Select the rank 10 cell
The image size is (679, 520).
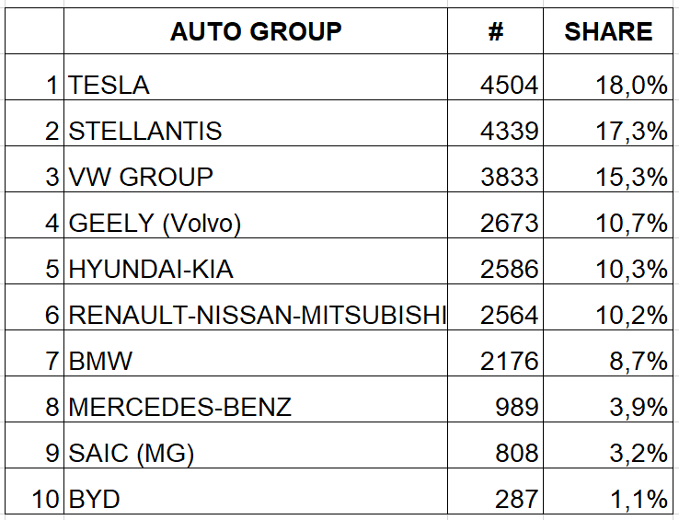click(x=35, y=491)
